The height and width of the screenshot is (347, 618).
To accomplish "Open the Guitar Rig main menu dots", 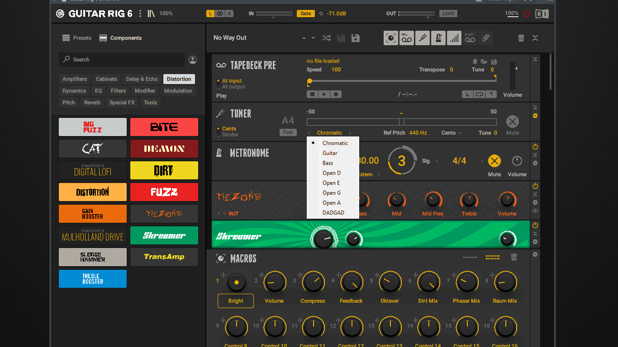I will 140,14.
